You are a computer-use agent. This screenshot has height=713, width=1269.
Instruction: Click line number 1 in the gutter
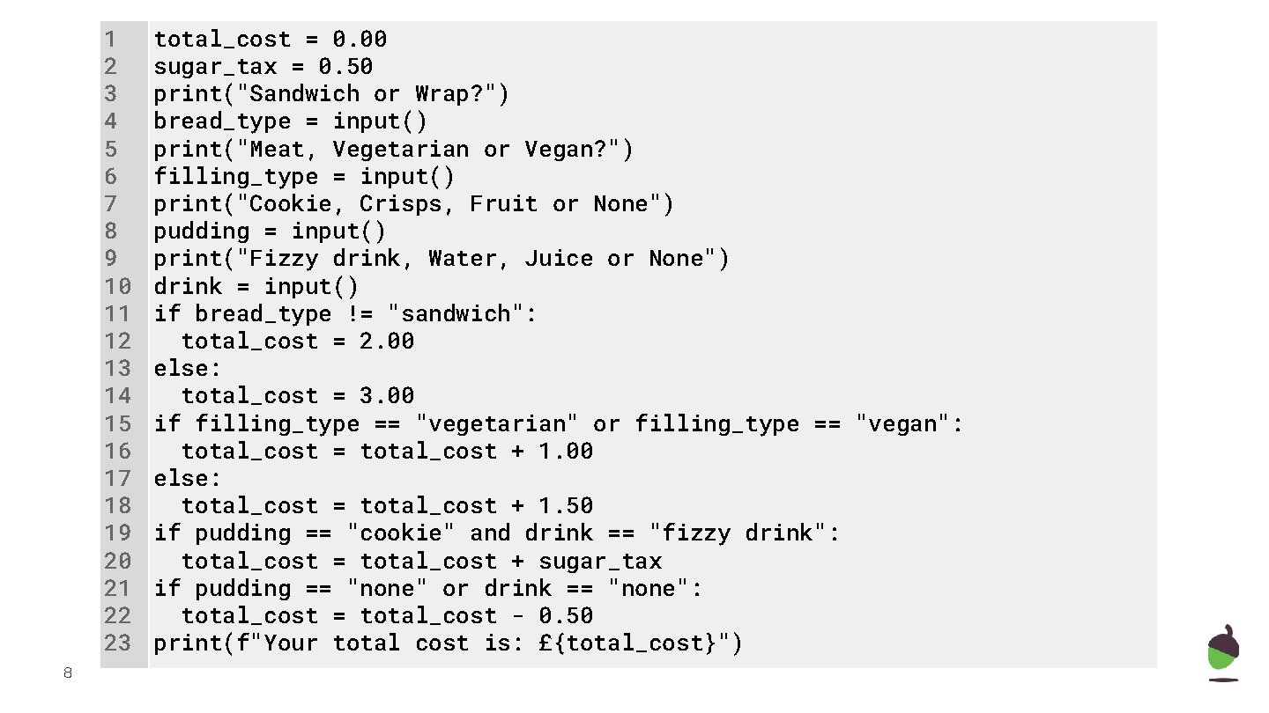(x=110, y=40)
